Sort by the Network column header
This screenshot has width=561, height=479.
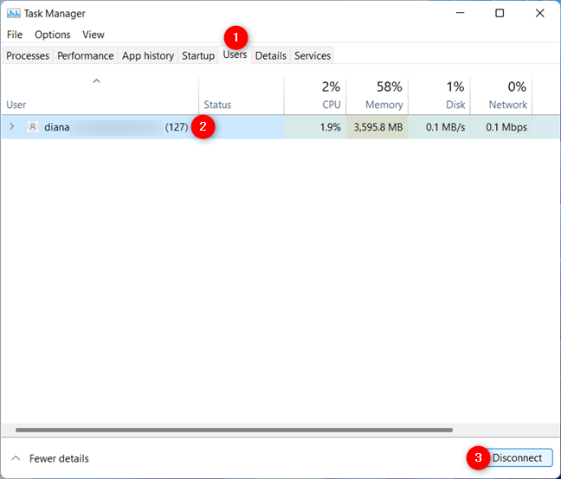pyautogui.click(x=501, y=96)
